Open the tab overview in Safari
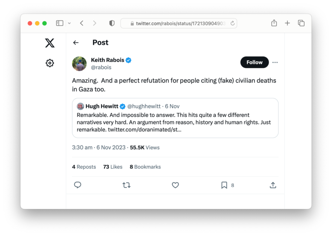 [x=301, y=23]
